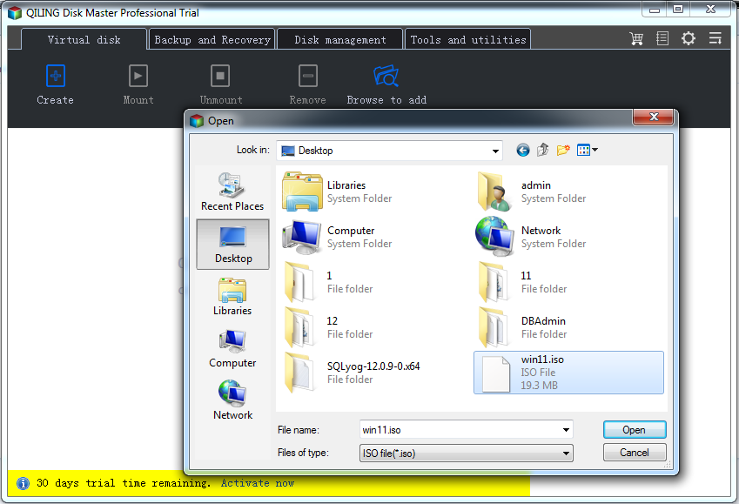739x504 pixels.
Task: Click the Remove toolbar icon
Action: click(308, 76)
